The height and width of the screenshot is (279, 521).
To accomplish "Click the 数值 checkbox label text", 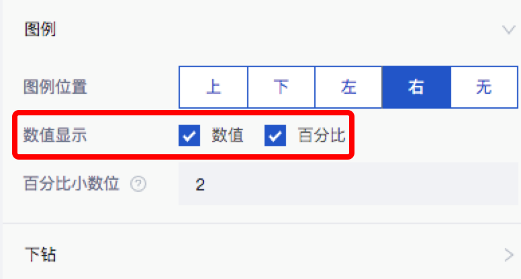I will [x=228, y=135].
